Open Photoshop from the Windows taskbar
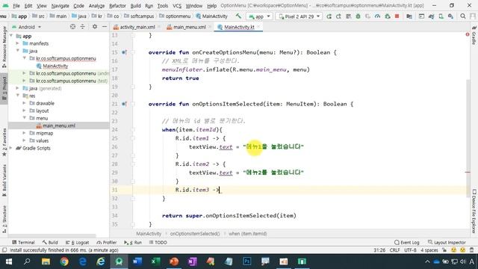The height and width of the screenshot is (269, 478). pos(247,262)
